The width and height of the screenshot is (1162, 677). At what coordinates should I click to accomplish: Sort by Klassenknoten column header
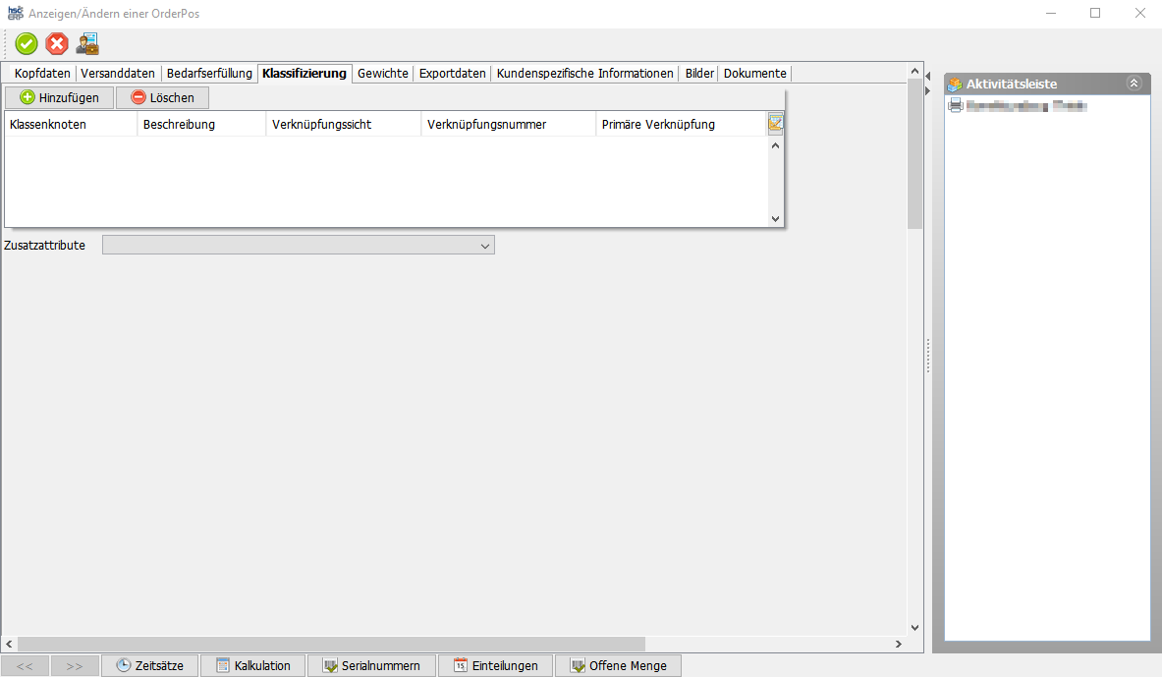tap(70, 125)
